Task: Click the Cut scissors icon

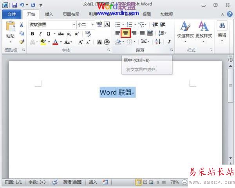Action: [x=22, y=25]
